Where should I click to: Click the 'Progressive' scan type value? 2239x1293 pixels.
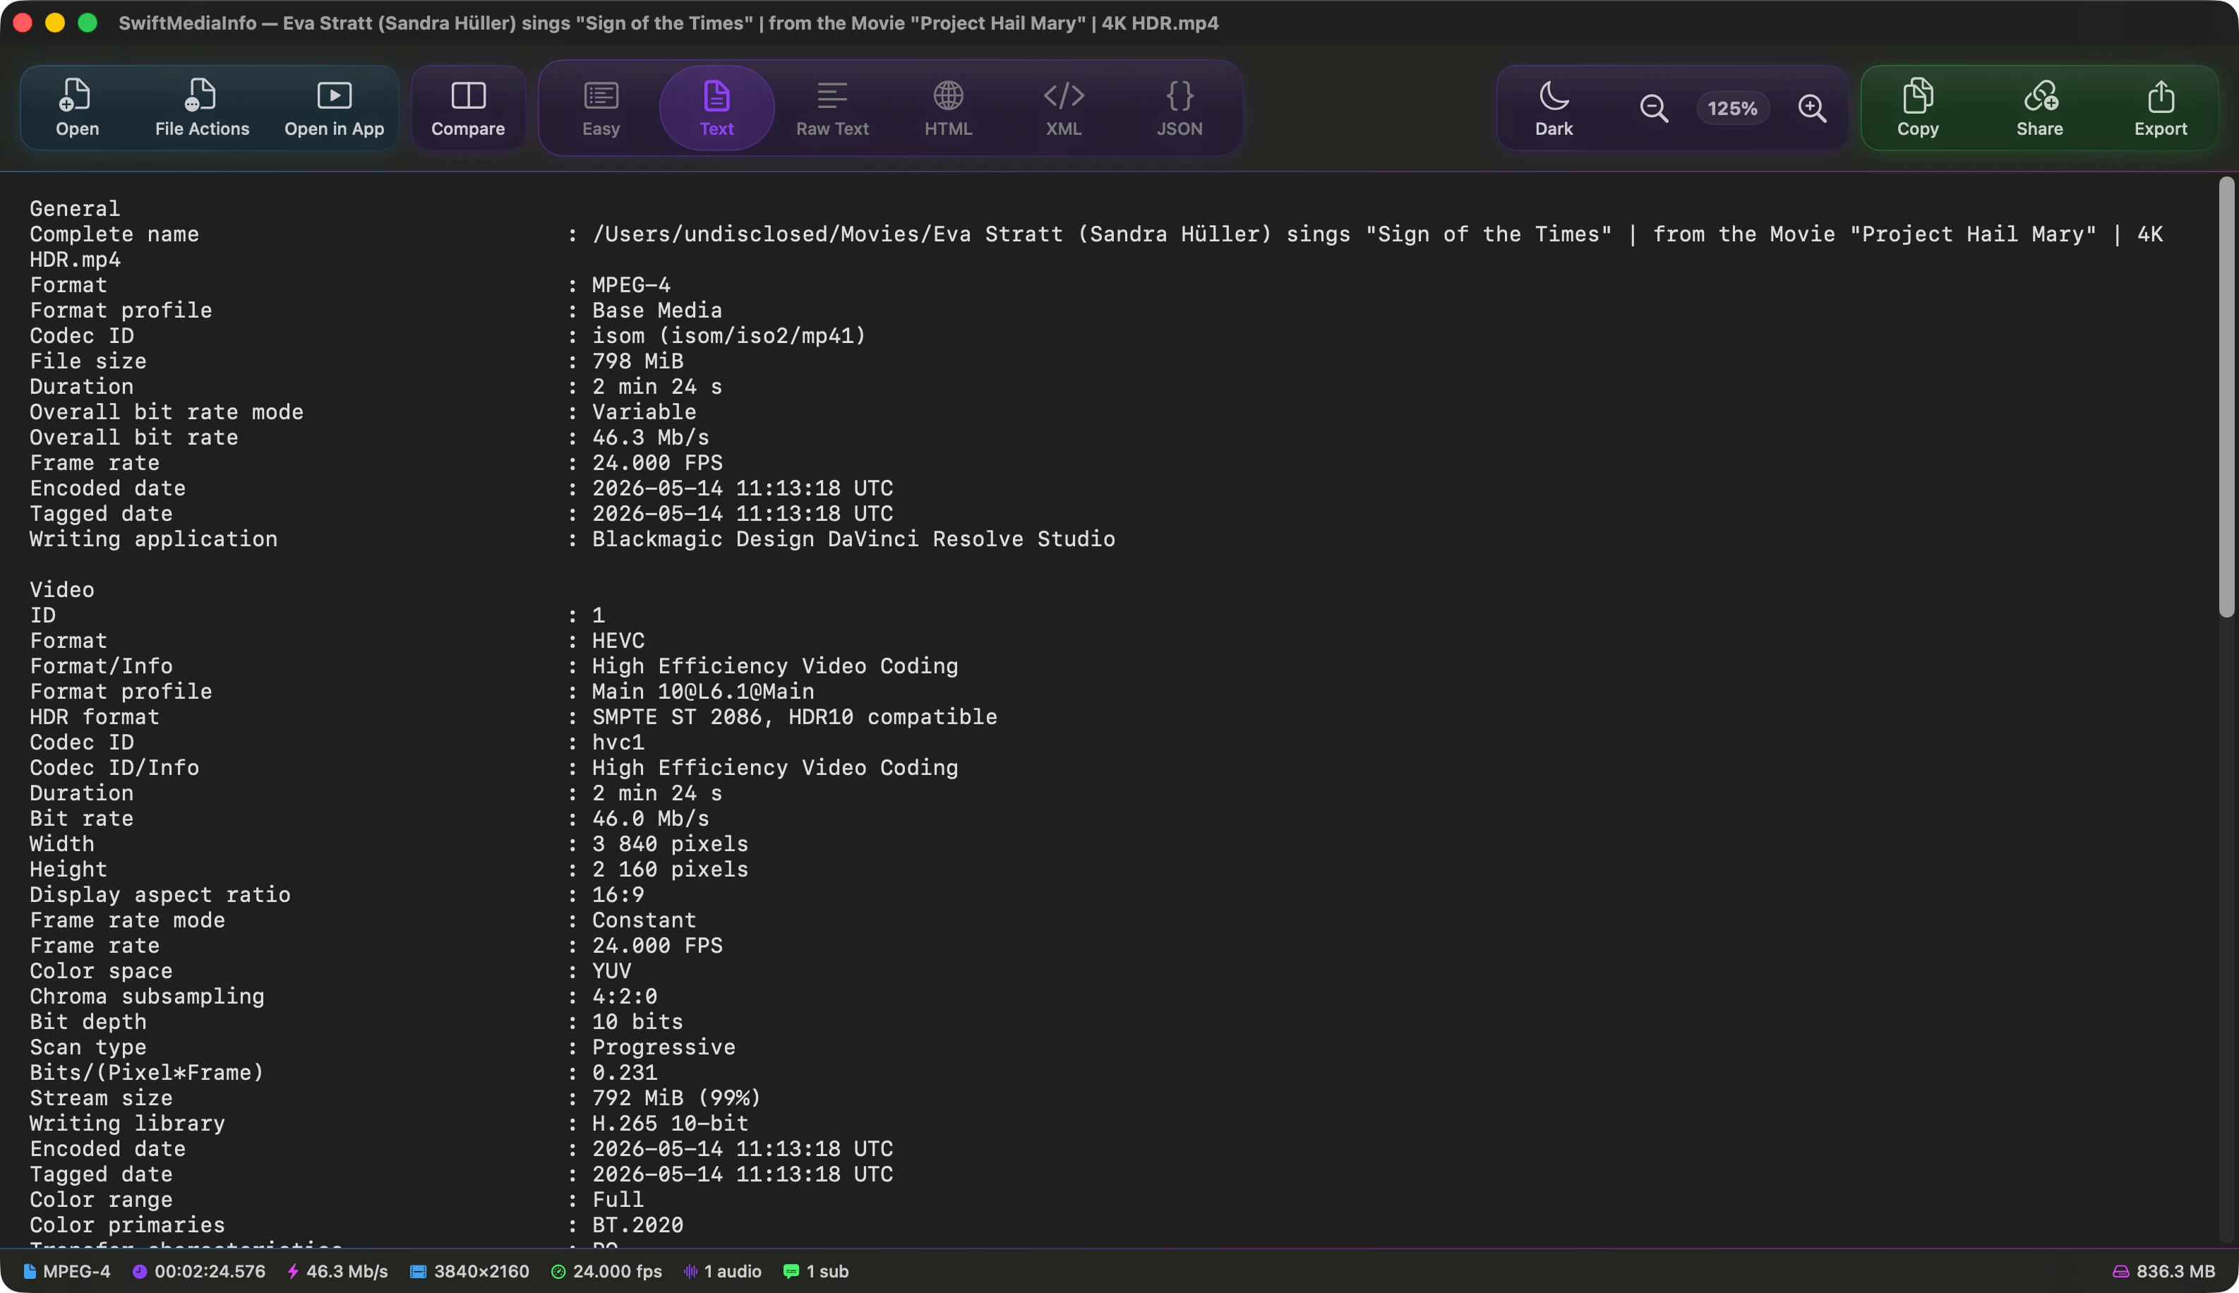[x=664, y=1048]
